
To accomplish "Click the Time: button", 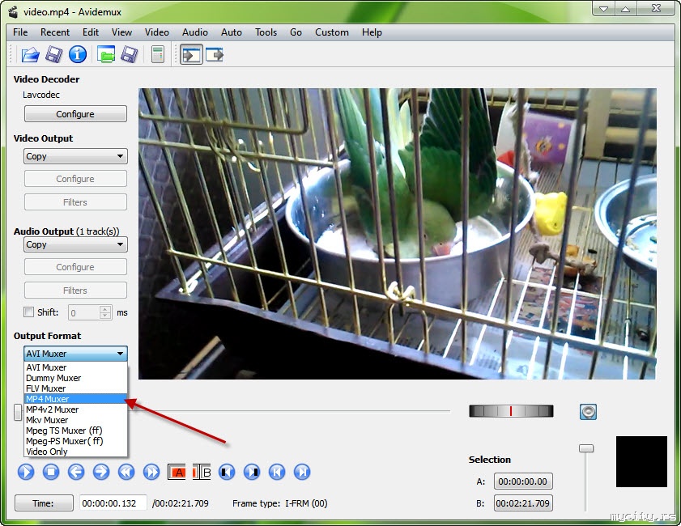I will pos(44,503).
